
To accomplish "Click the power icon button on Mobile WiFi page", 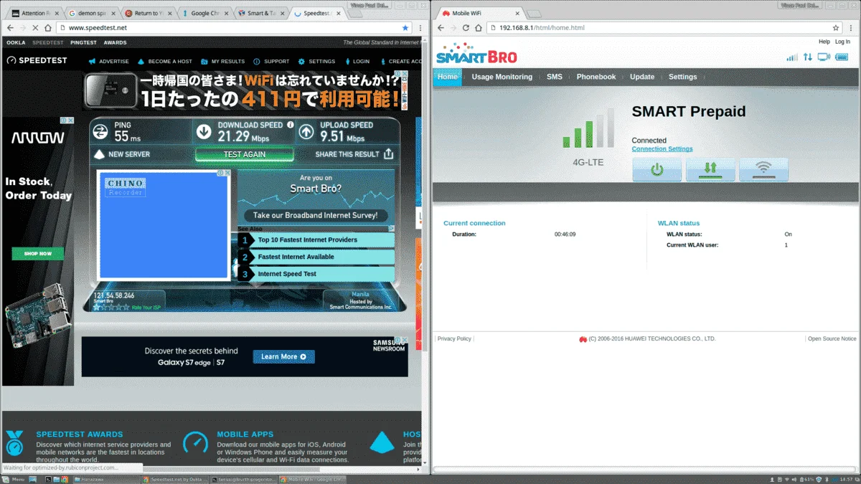I will (656, 170).
